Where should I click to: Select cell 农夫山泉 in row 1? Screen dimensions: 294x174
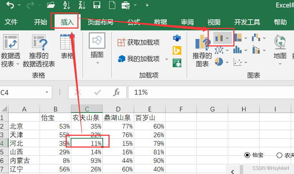pos(87,118)
